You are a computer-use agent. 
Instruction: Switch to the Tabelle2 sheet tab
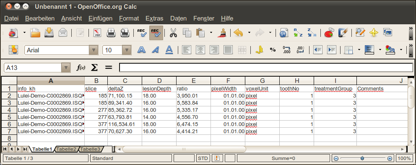66,150
